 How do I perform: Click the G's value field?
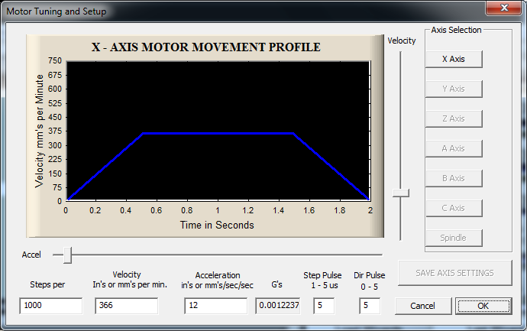coord(278,306)
